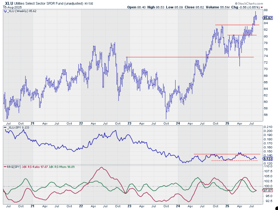Click the red down arrow after Chg
Viewport: 278px width, 210px height.
pyautogui.click(x=262, y=7)
